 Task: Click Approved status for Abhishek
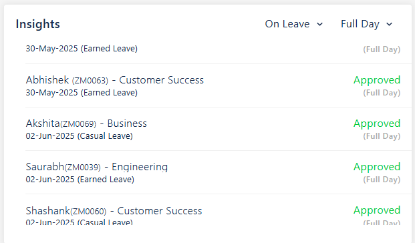pyautogui.click(x=377, y=80)
